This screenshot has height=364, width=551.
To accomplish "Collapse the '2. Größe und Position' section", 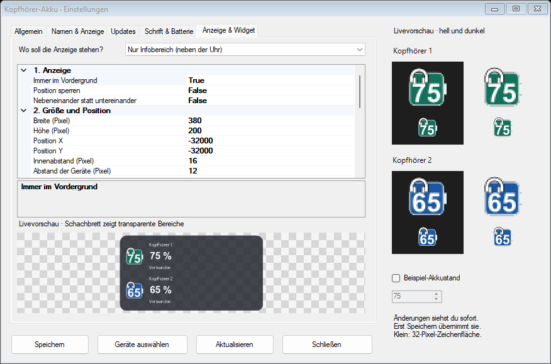I will click(23, 111).
